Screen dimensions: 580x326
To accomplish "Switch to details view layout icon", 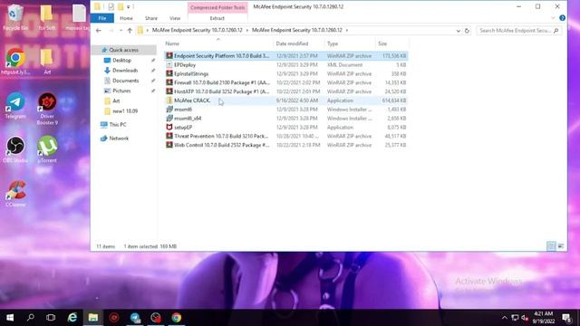I will tap(551, 246).
